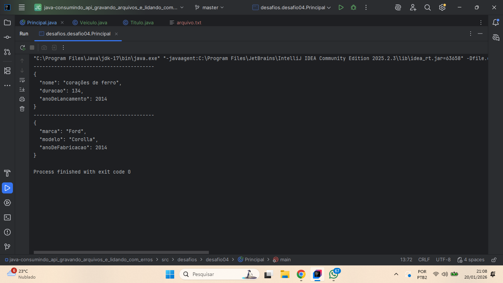Expand the master branch dropdown
Screen dimensions: 503x283
pyautogui.click(x=210, y=7)
